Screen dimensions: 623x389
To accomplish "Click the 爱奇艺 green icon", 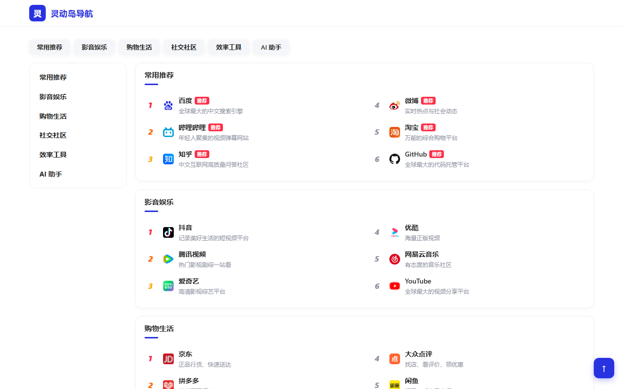I will (x=168, y=286).
